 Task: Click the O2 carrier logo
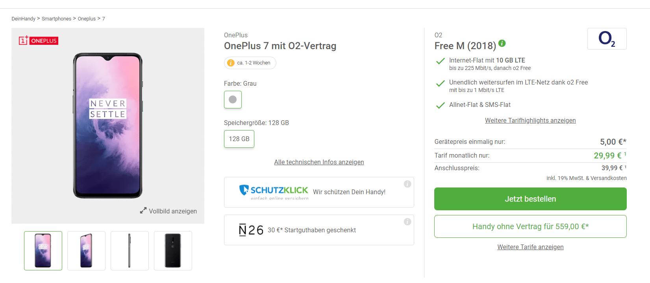pyautogui.click(x=607, y=39)
